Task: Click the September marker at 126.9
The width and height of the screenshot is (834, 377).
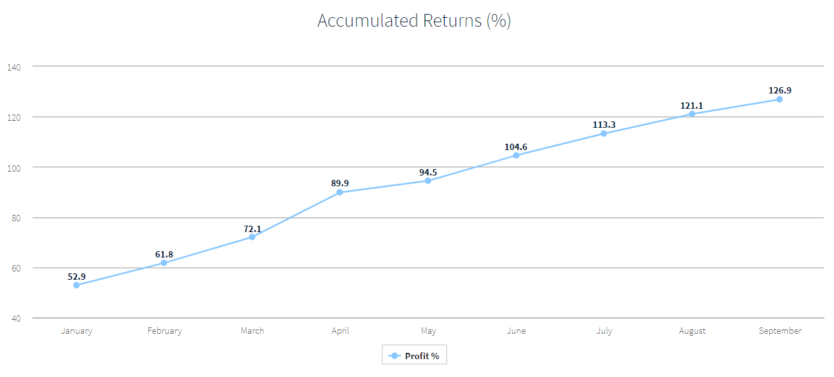Action: click(780, 99)
